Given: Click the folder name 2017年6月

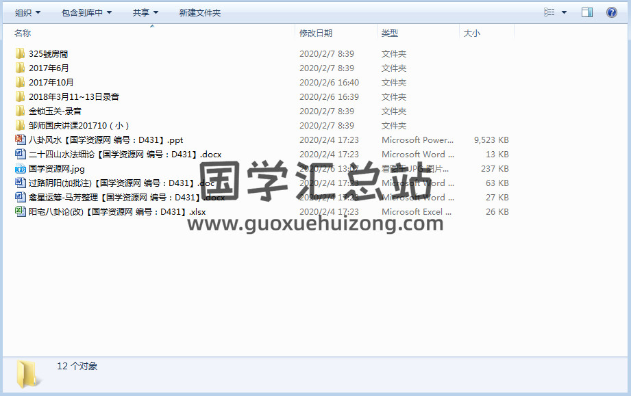Looking at the screenshot, I should click(49, 68).
